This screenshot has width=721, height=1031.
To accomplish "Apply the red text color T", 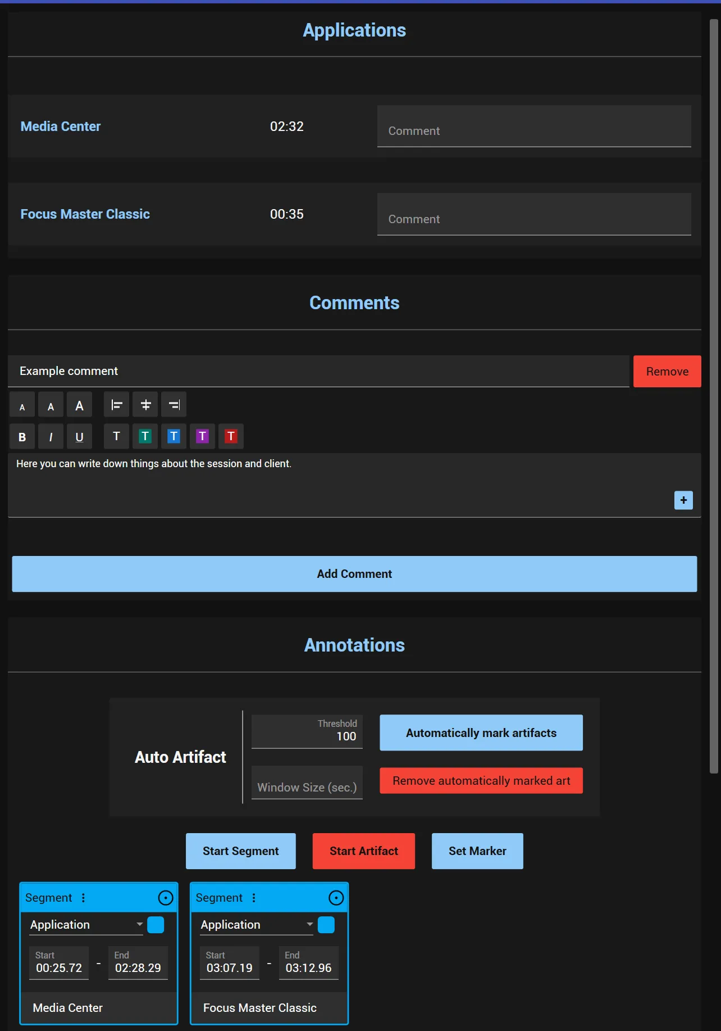I will coord(231,436).
